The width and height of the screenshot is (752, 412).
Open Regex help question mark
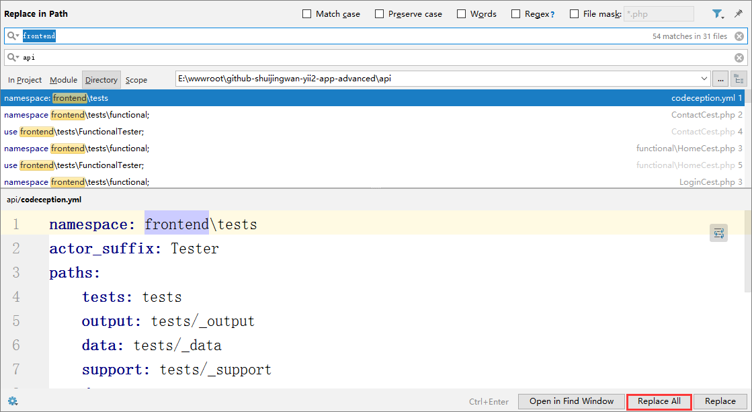click(x=552, y=14)
